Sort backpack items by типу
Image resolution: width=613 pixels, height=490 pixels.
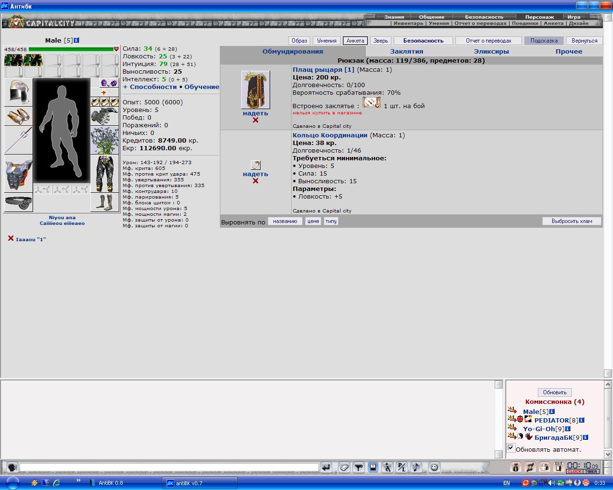(331, 221)
